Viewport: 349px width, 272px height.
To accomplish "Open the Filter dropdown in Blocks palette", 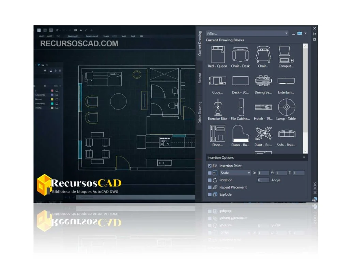I will pyautogui.click(x=287, y=33).
